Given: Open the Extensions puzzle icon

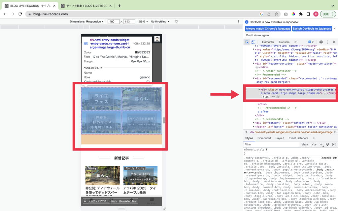Looking at the screenshot, I should click(301, 14).
